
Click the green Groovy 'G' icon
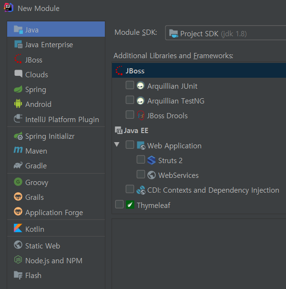[18, 182]
